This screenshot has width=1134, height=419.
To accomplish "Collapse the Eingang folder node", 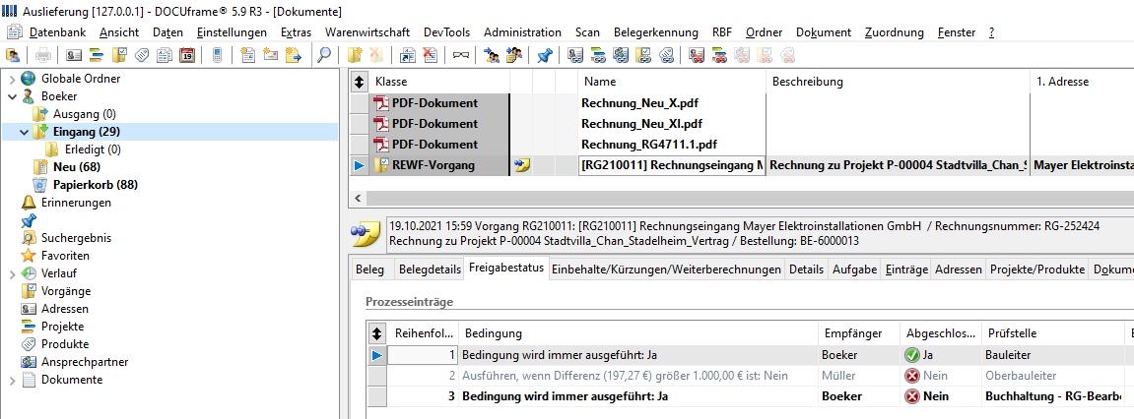I will click(24, 132).
